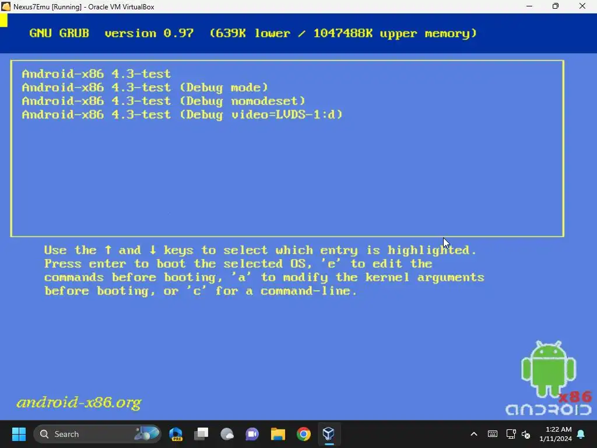This screenshot has height=448, width=597.
Task: Restore down the VirtualBox window
Action: (556, 6)
